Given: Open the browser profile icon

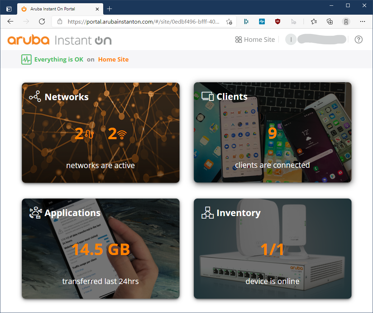Looking at the screenshot, I should (346, 21).
